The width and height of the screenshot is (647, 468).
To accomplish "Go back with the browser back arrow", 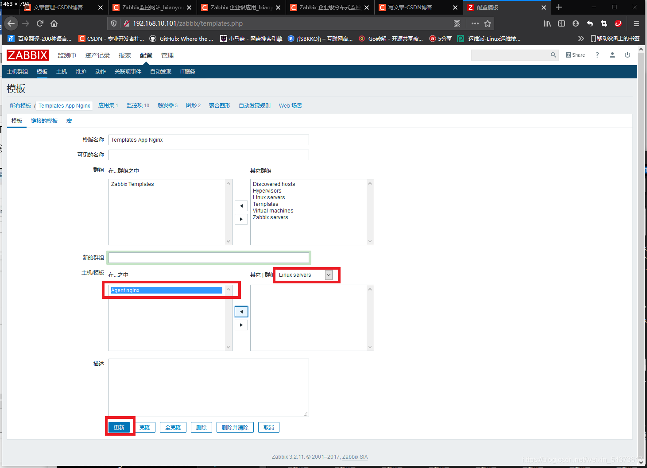I will click(x=11, y=23).
